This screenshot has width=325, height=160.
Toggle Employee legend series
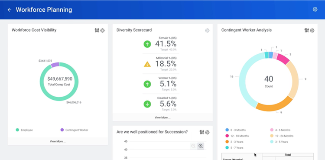click(x=24, y=130)
